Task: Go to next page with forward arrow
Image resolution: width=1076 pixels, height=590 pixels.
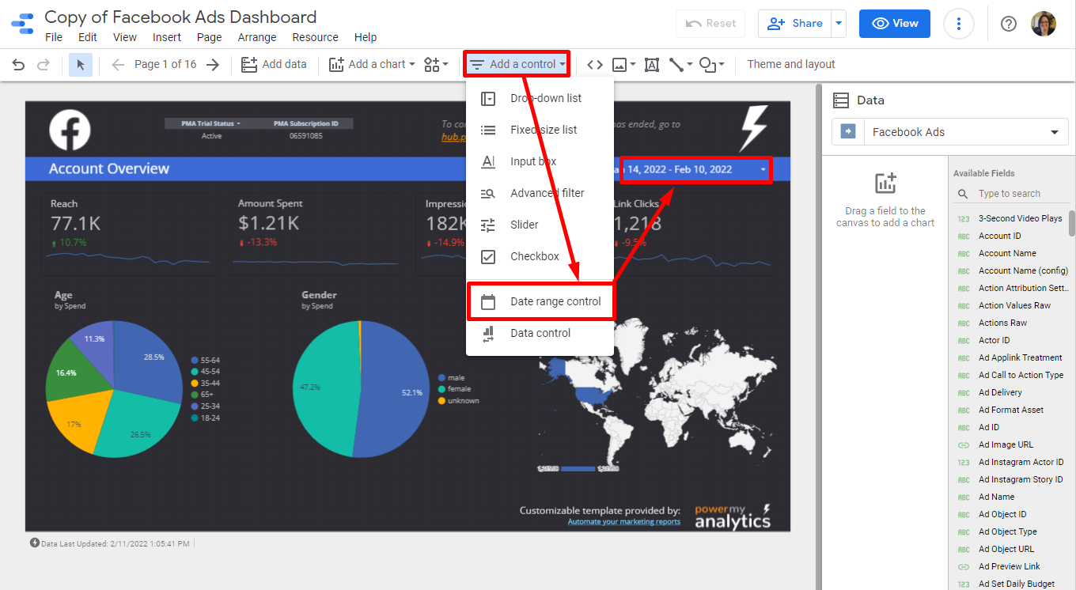Action: pyautogui.click(x=214, y=64)
